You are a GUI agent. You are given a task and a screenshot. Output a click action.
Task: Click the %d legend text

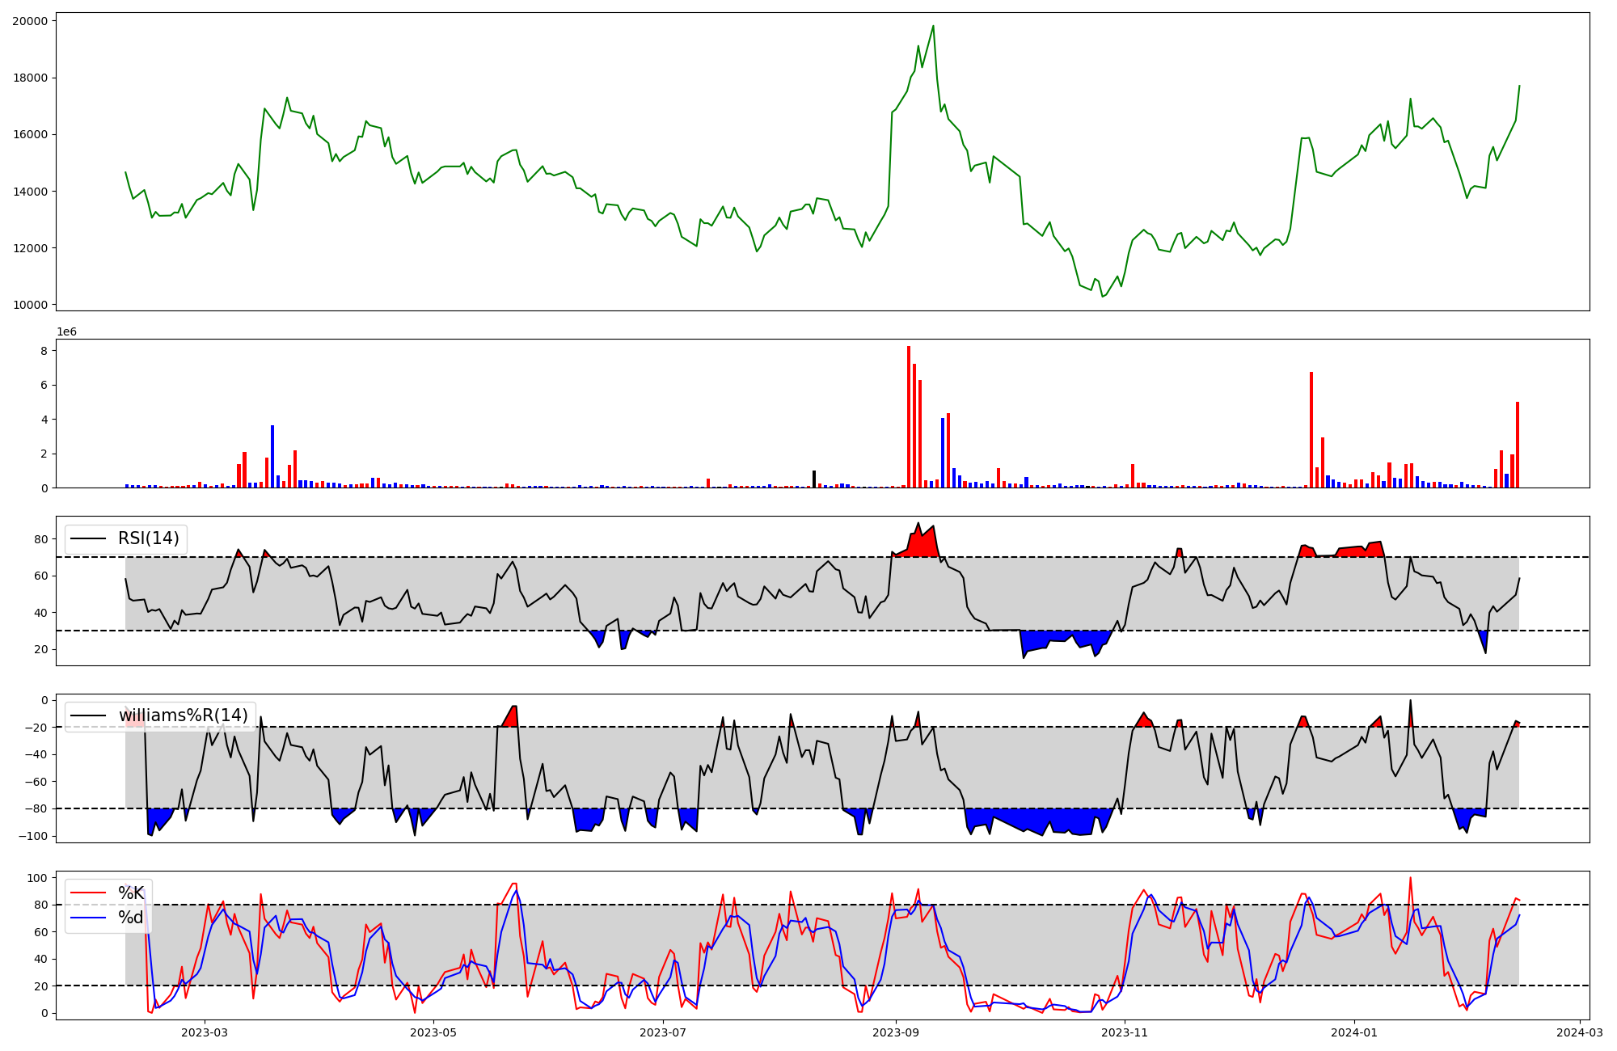[x=131, y=918]
